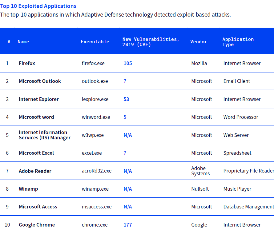Click the Executable column header
The width and height of the screenshot is (274, 229).
[95, 42]
